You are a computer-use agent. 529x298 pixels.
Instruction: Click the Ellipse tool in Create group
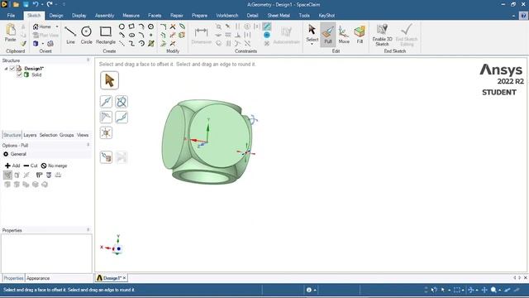132,35
